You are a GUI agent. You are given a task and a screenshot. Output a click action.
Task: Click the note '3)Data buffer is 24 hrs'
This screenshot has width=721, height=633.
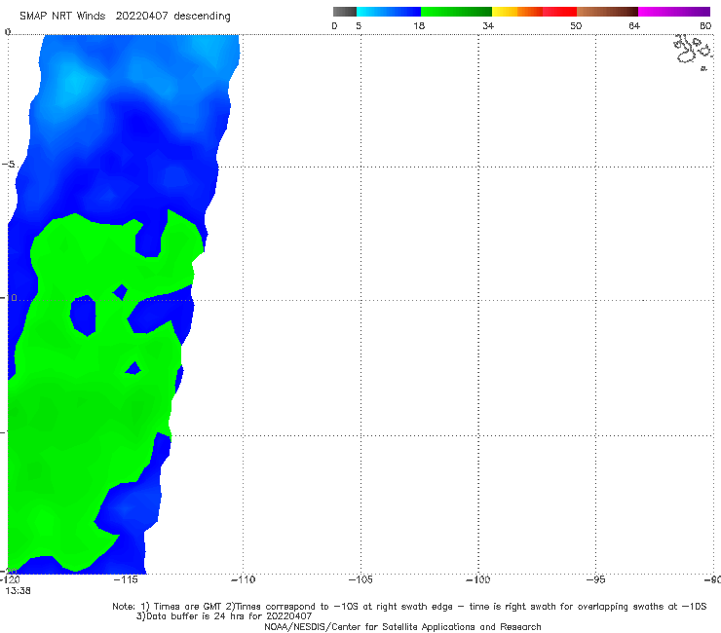tap(224, 616)
